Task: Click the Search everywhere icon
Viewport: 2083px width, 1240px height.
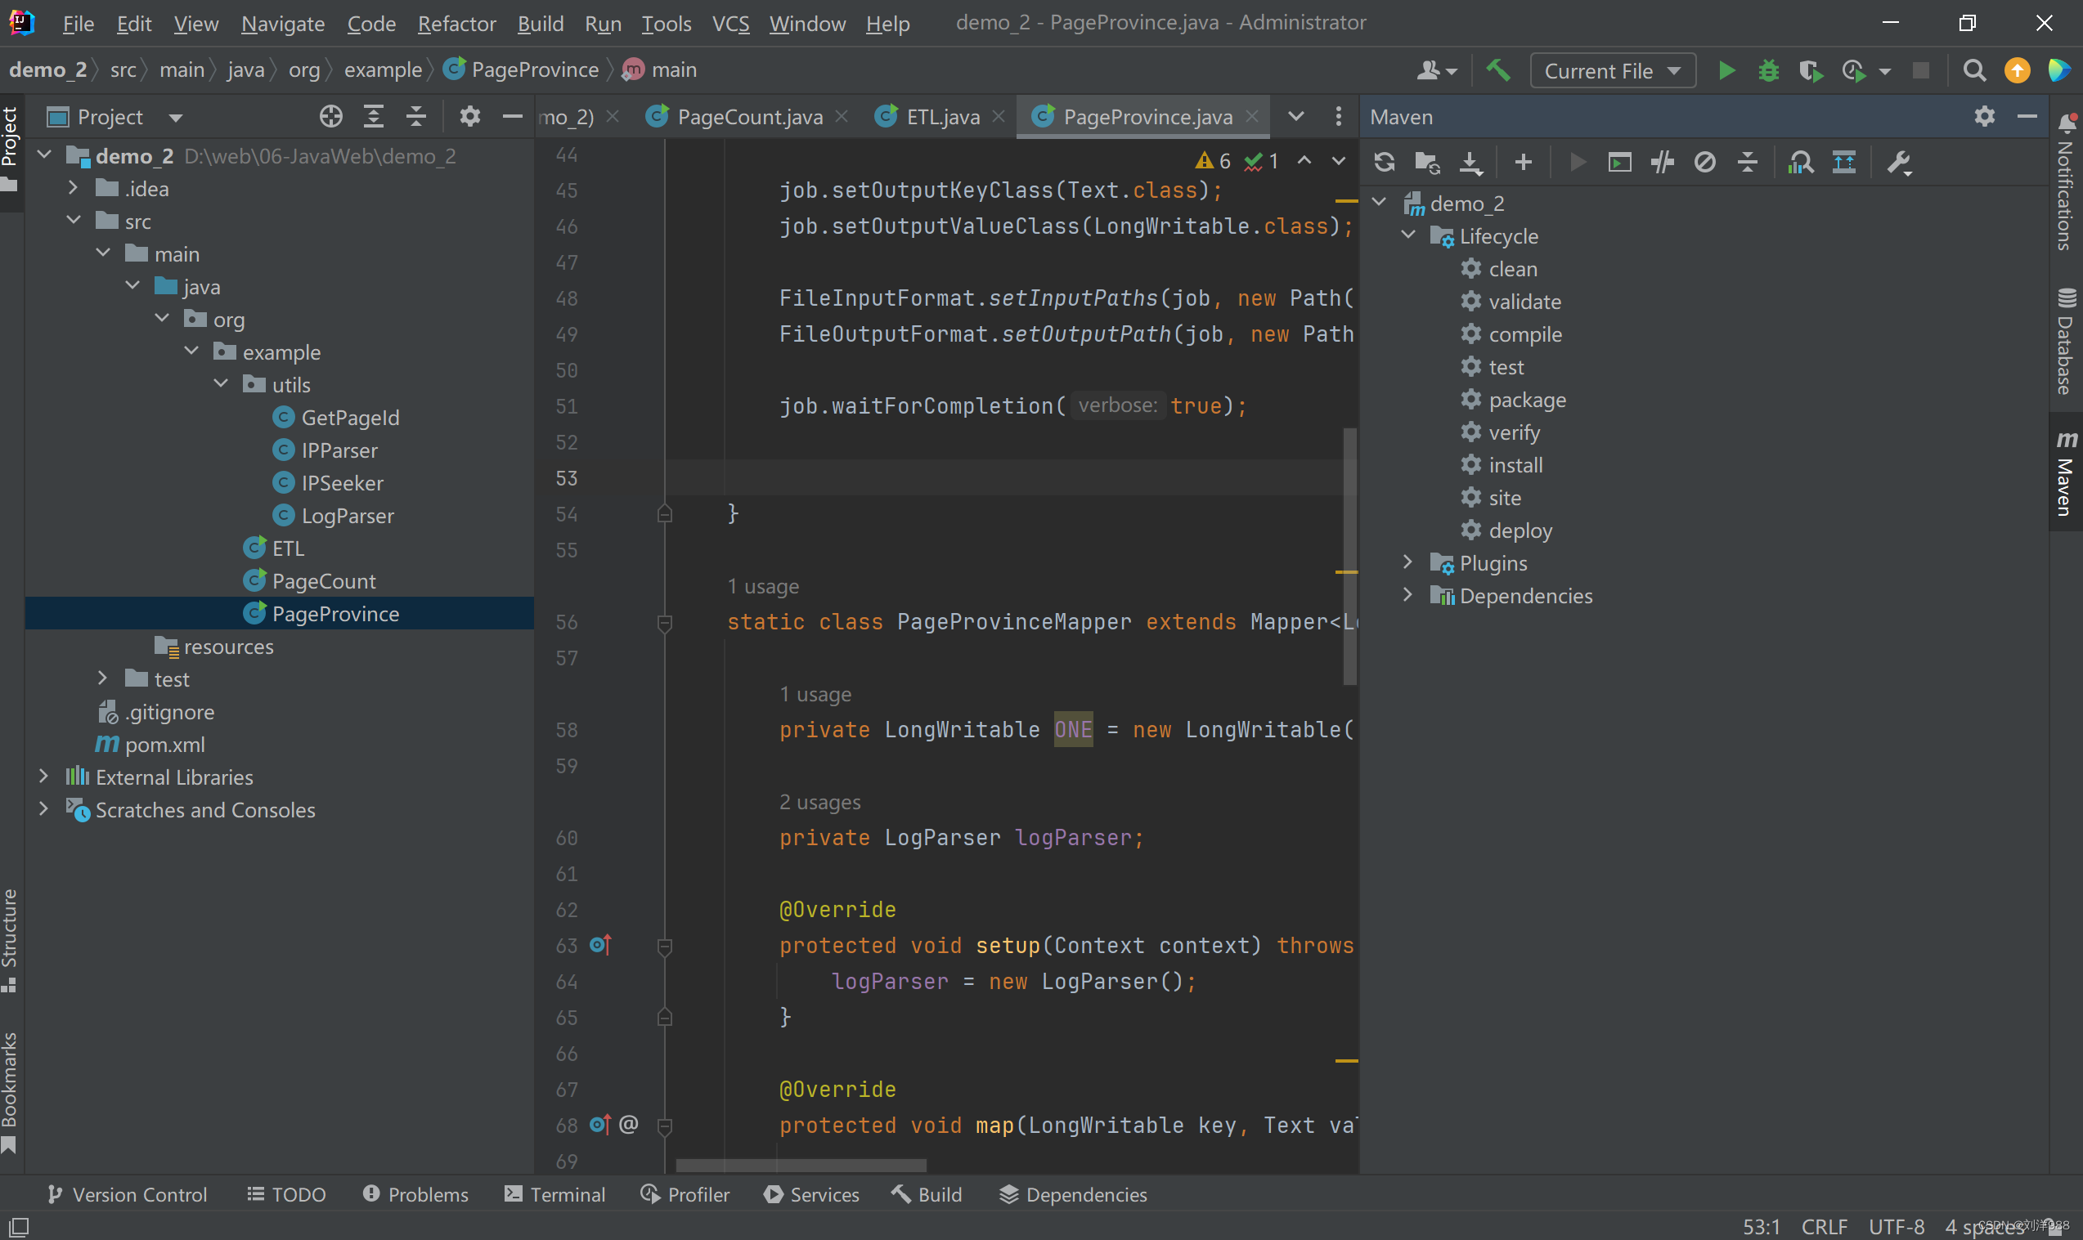Action: coord(1973,69)
